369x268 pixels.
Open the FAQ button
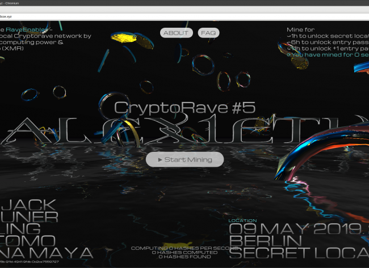[208, 33]
